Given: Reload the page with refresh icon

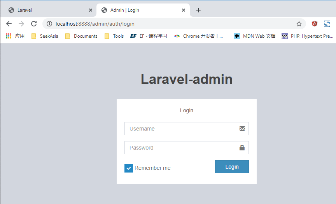Looking at the screenshot, I should coord(34,24).
